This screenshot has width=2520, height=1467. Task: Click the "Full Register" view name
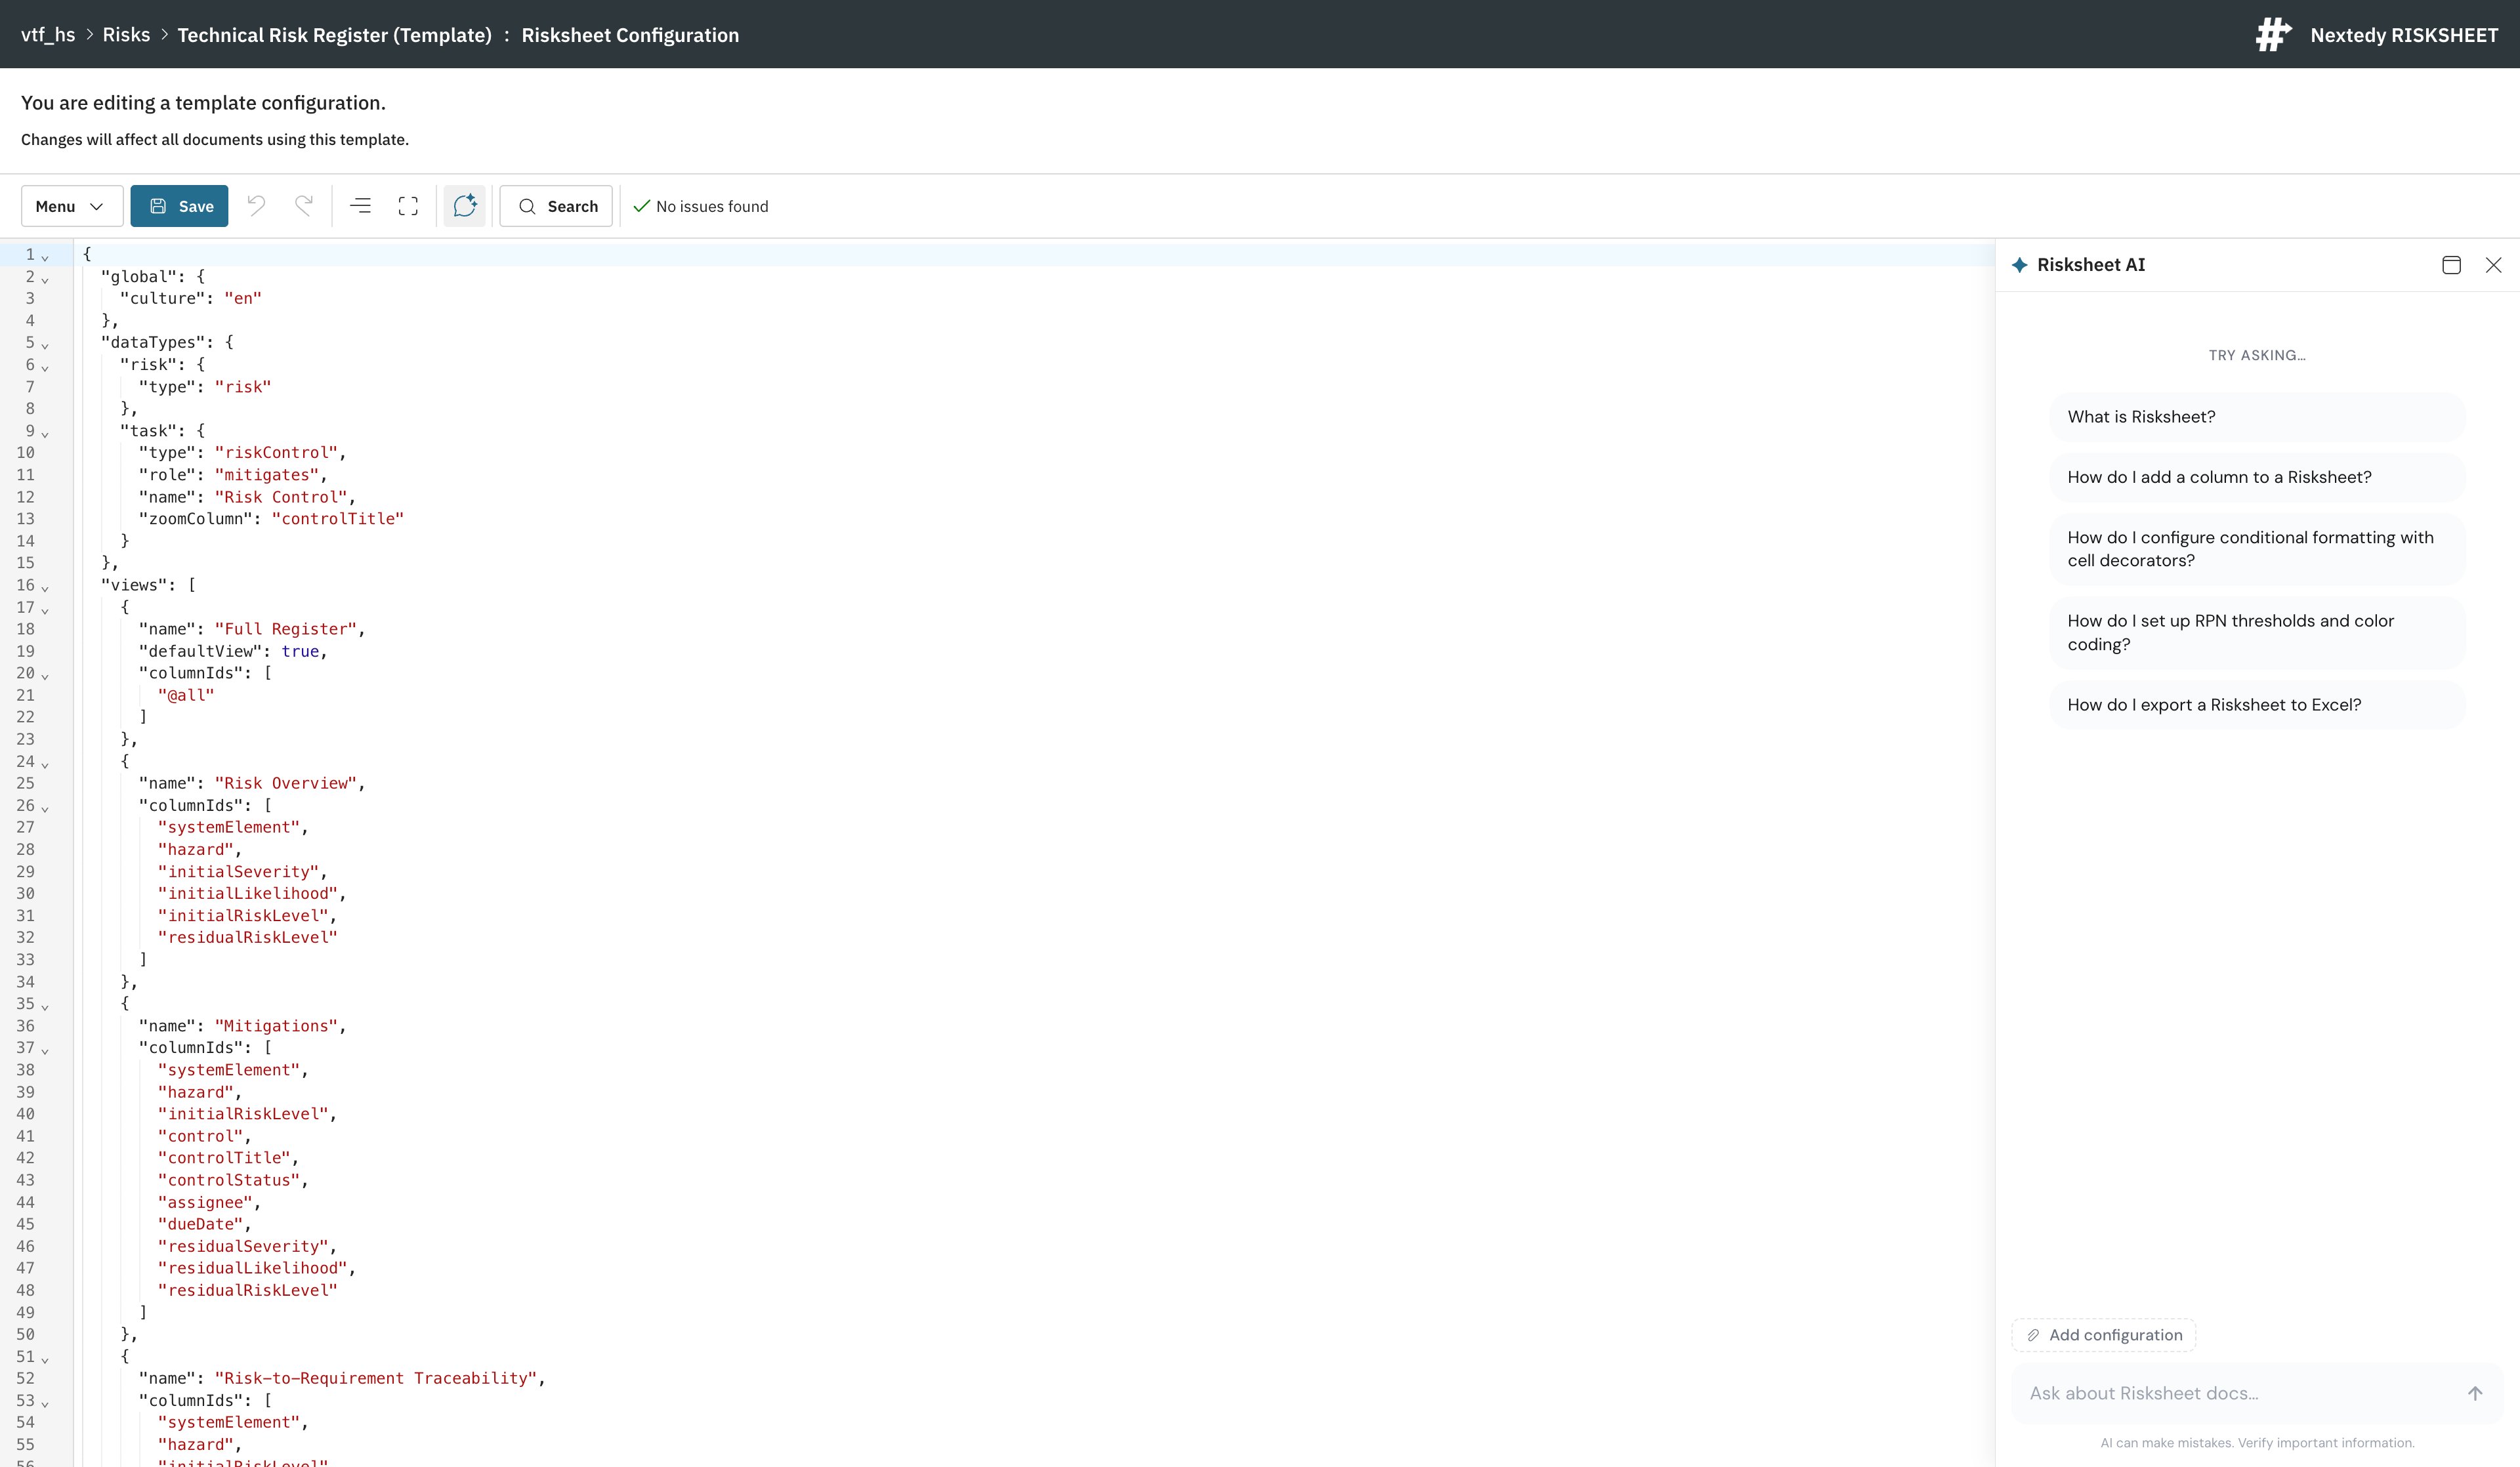(x=286, y=629)
